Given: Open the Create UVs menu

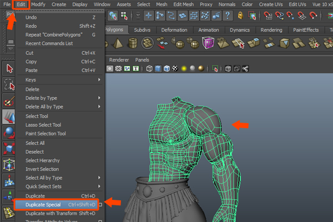Looking at the screenshot, I should (x=271, y=4).
